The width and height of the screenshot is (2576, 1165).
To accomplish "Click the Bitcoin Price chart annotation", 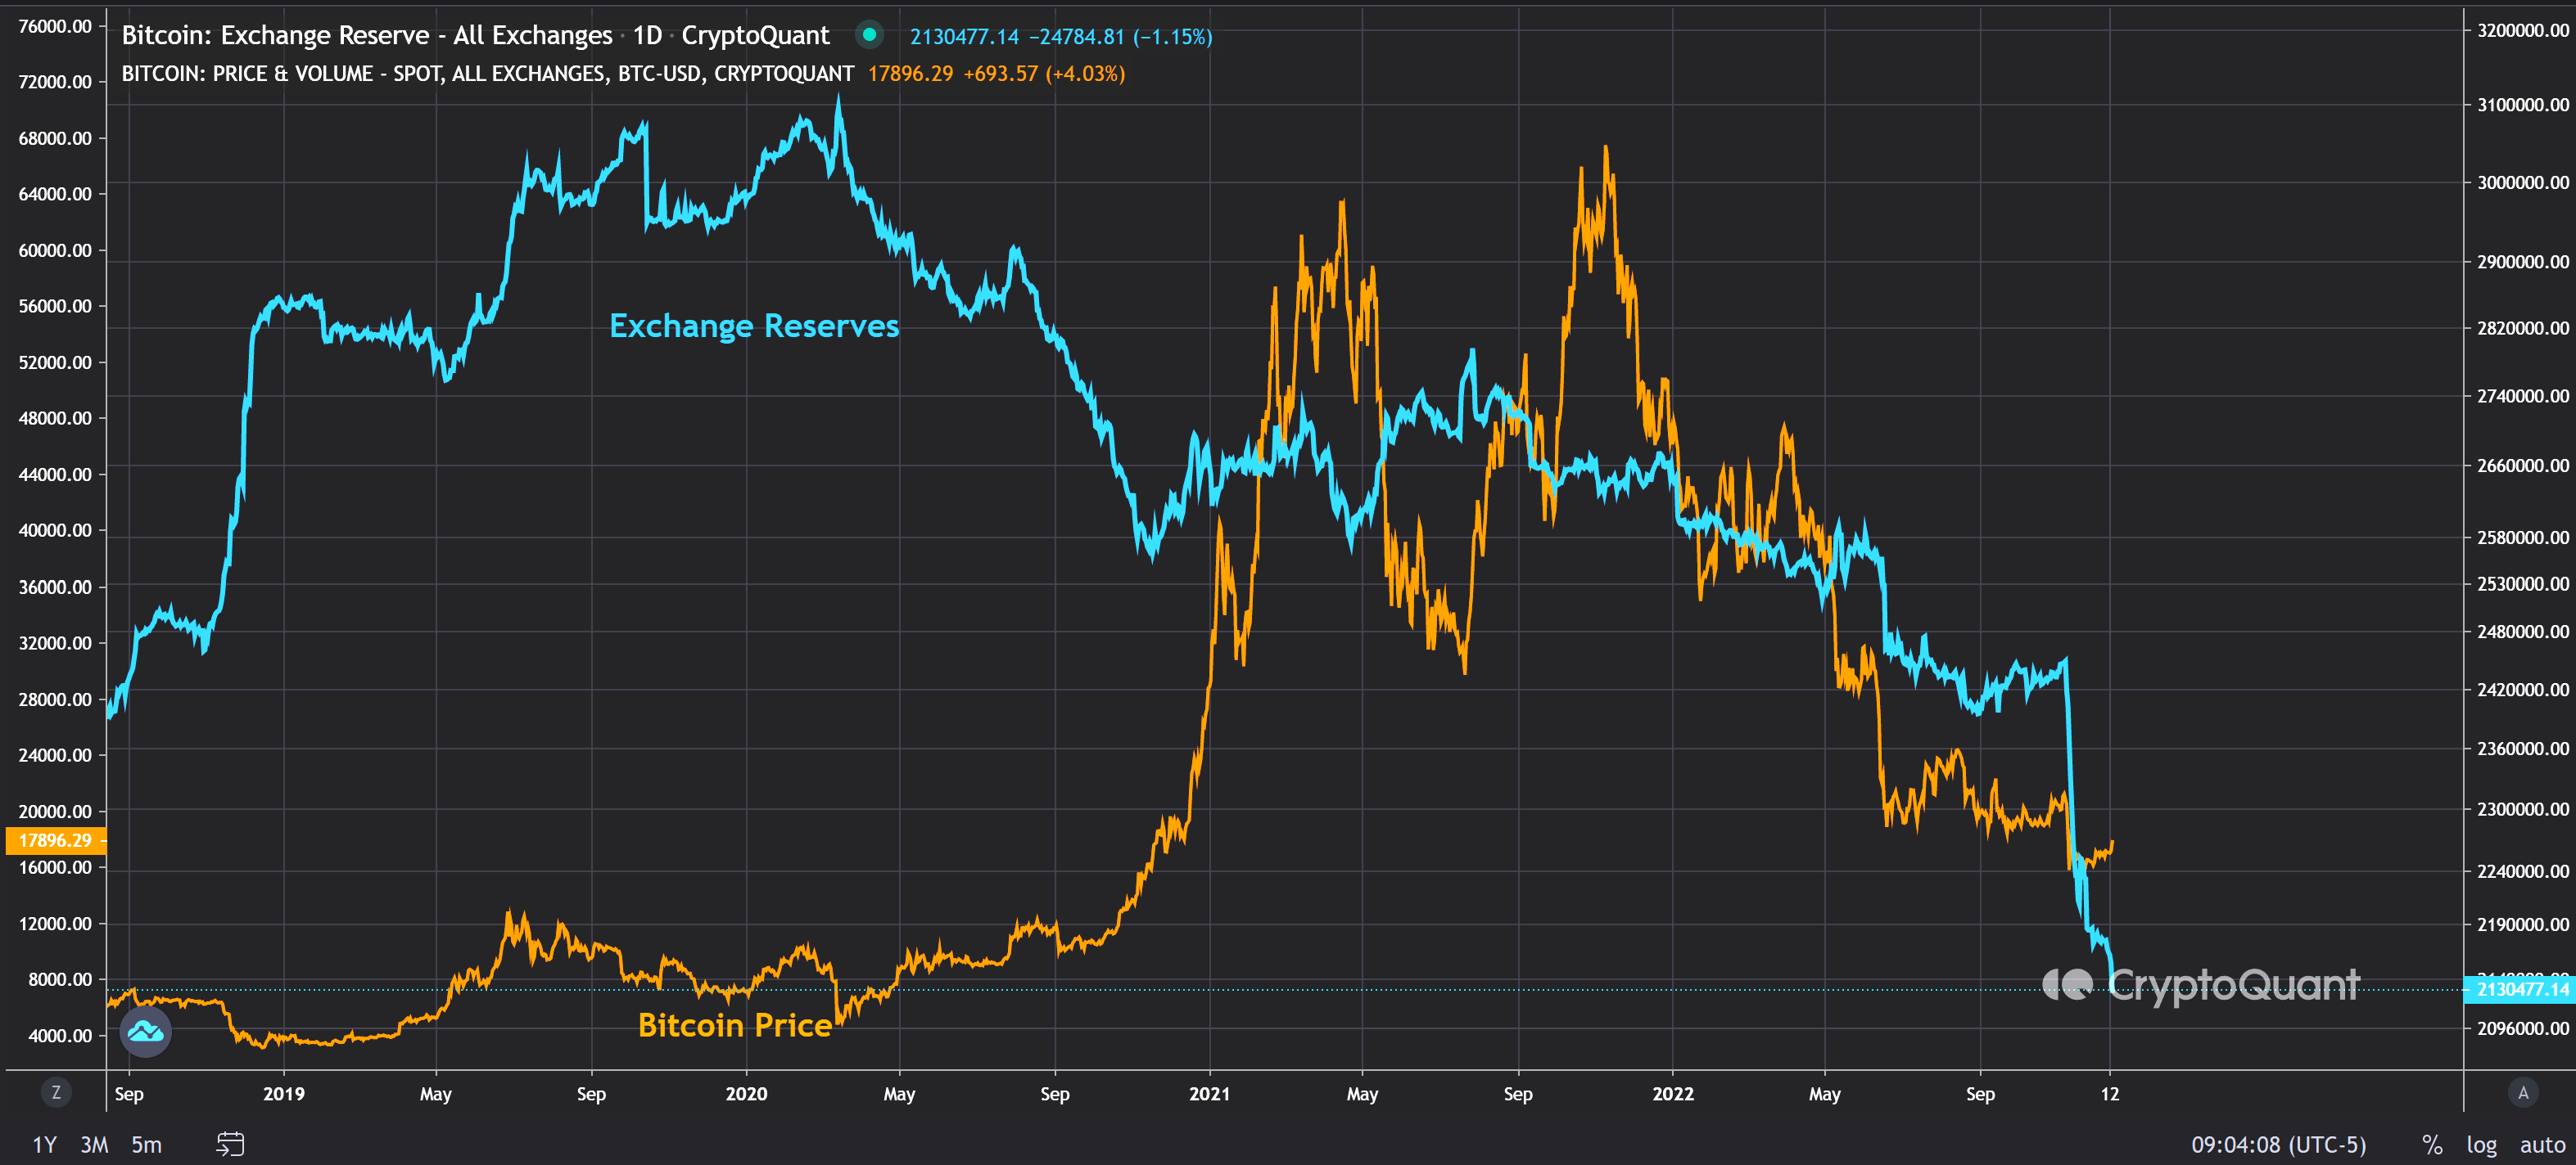I will pyautogui.click(x=734, y=1025).
